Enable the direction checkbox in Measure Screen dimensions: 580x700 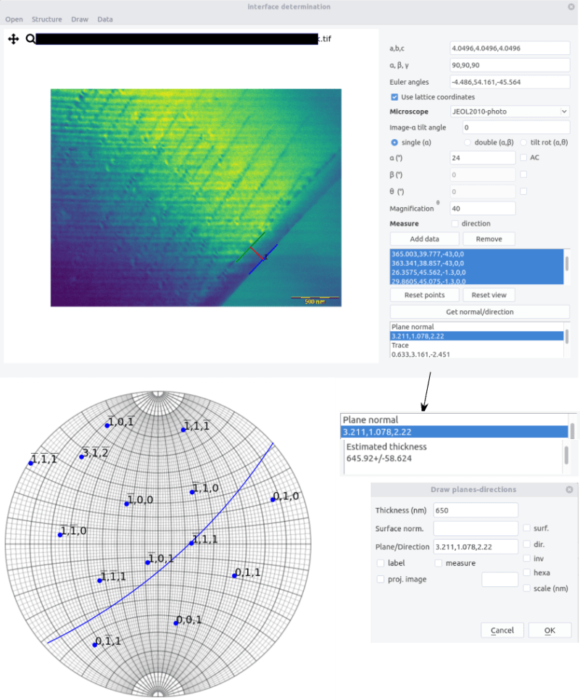coord(455,223)
